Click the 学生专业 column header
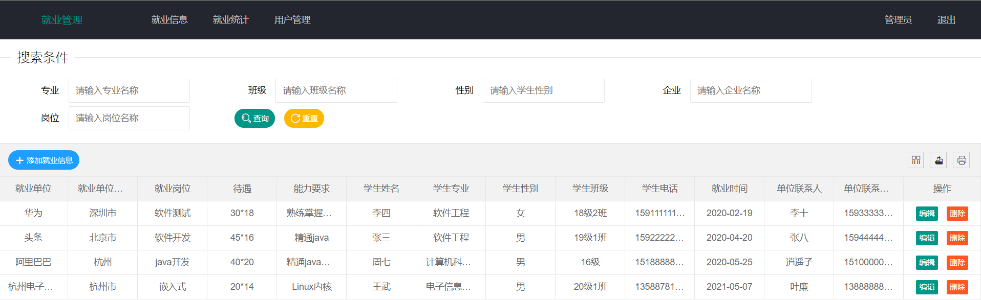 [x=451, y=189]
